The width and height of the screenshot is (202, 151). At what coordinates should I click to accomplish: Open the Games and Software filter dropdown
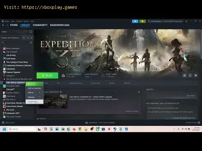click(11, 38)
